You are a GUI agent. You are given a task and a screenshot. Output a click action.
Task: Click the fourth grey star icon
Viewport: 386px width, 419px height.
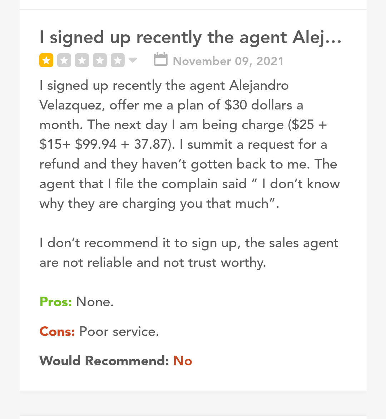100,60
